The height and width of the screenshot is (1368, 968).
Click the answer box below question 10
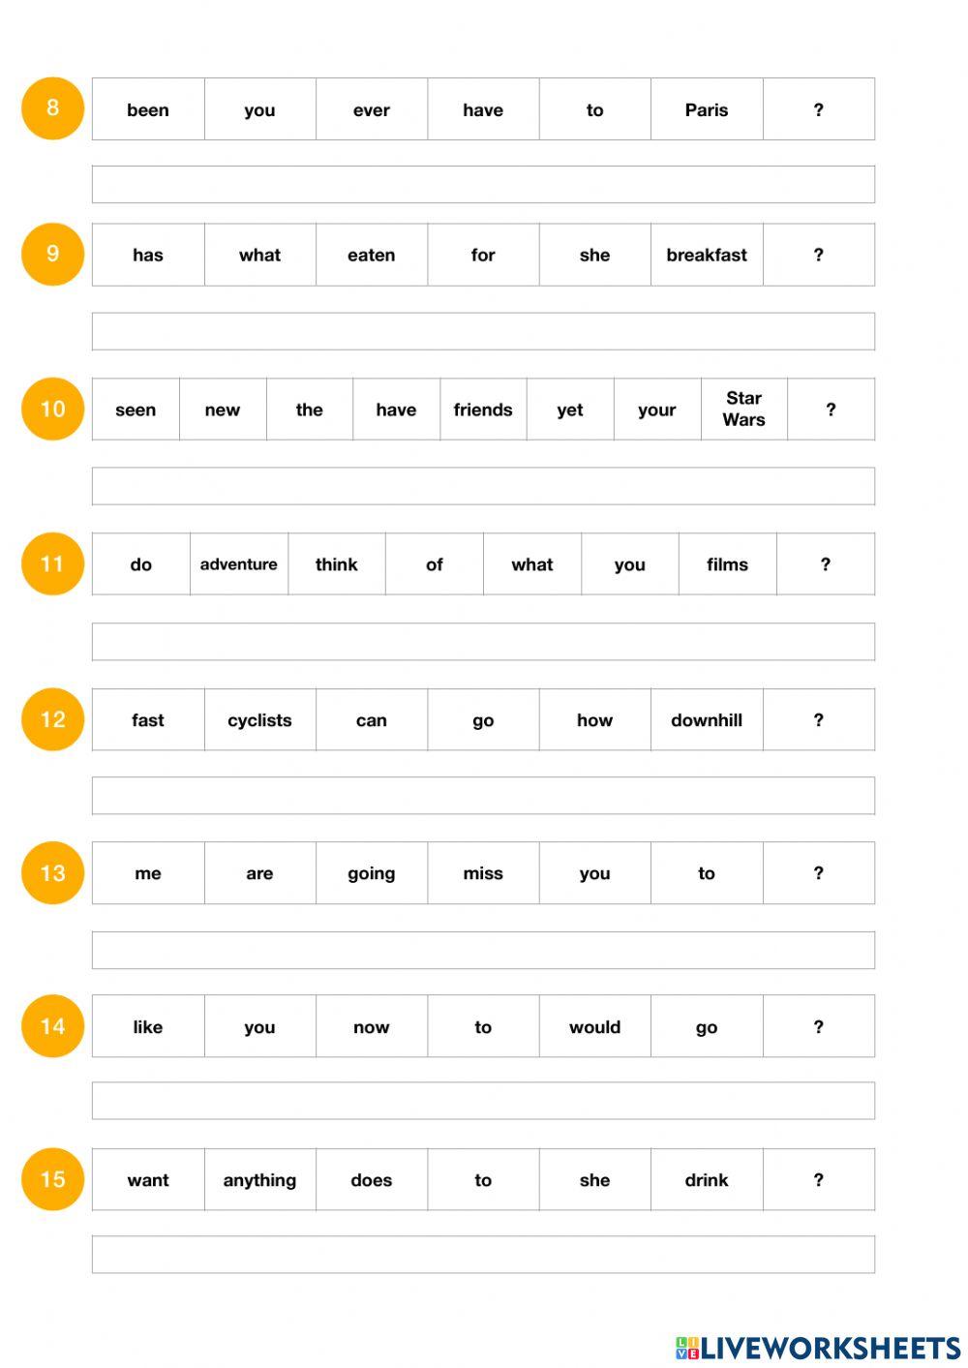coord(483,486)
